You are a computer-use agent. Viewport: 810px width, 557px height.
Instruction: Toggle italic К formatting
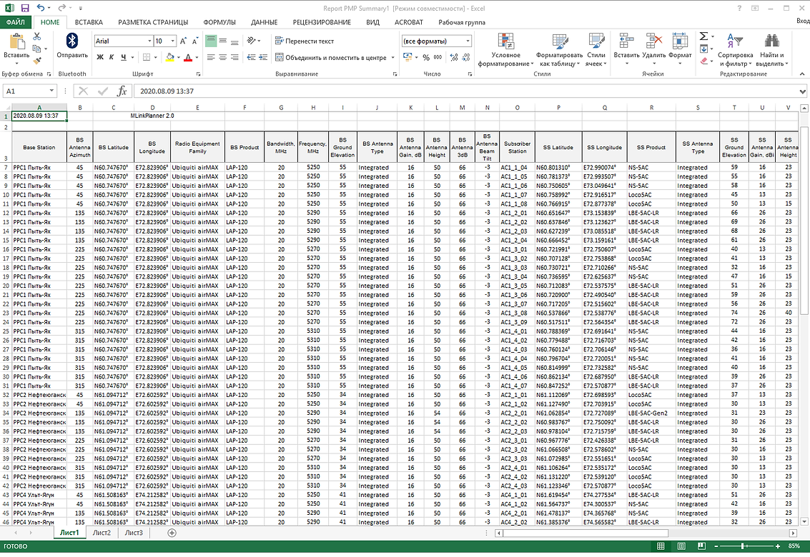pos(112,57)
